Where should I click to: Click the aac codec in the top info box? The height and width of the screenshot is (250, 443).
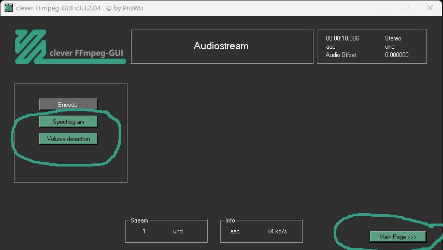[x=331, y=47]
